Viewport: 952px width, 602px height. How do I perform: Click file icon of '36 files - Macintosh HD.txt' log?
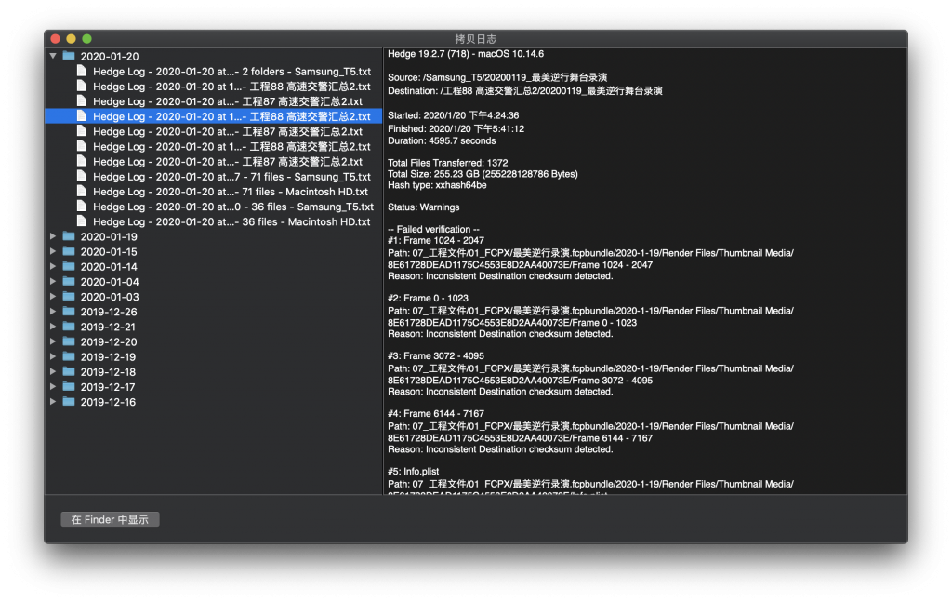pyautogui.click(x=82, y=221)
